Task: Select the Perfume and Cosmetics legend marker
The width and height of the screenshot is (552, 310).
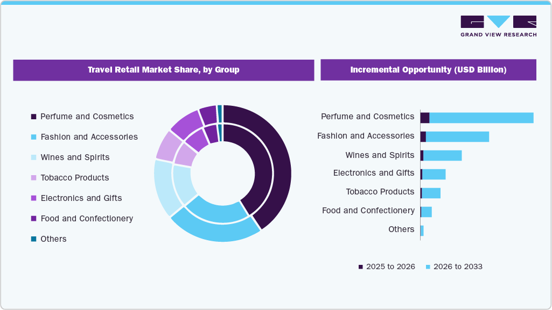Action: (33, 116)
